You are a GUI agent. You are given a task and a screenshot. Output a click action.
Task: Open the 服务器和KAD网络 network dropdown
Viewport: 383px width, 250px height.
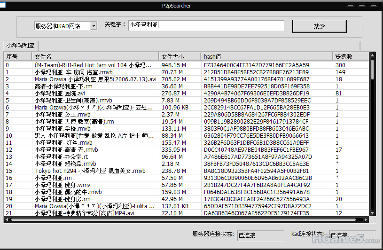coord(62,26)
